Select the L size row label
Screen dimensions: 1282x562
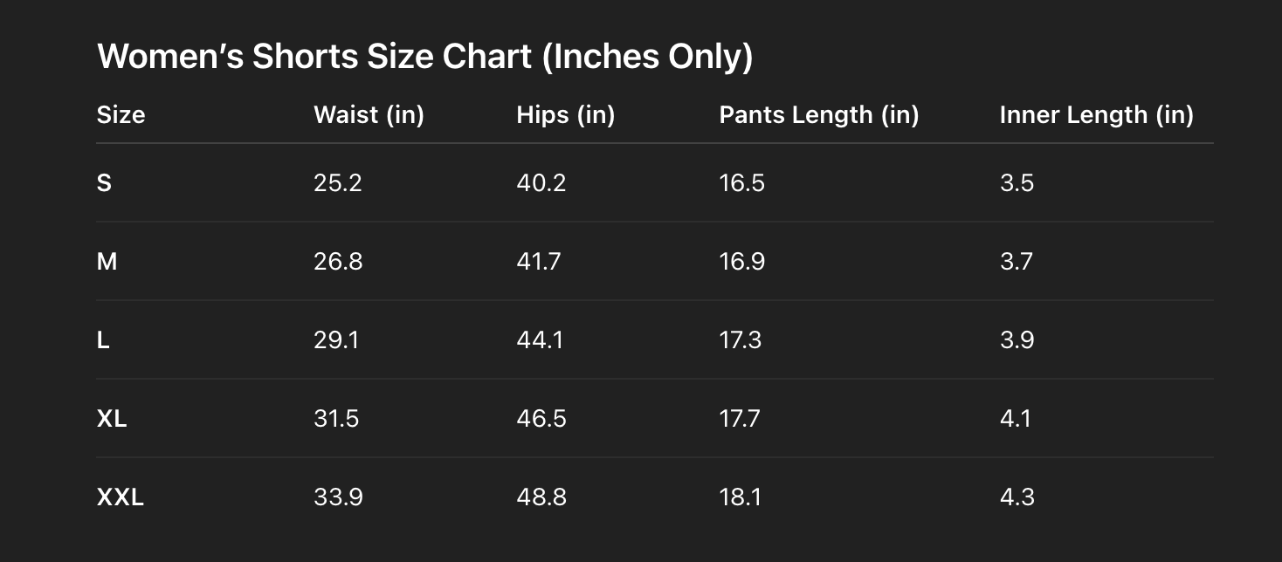103,340
